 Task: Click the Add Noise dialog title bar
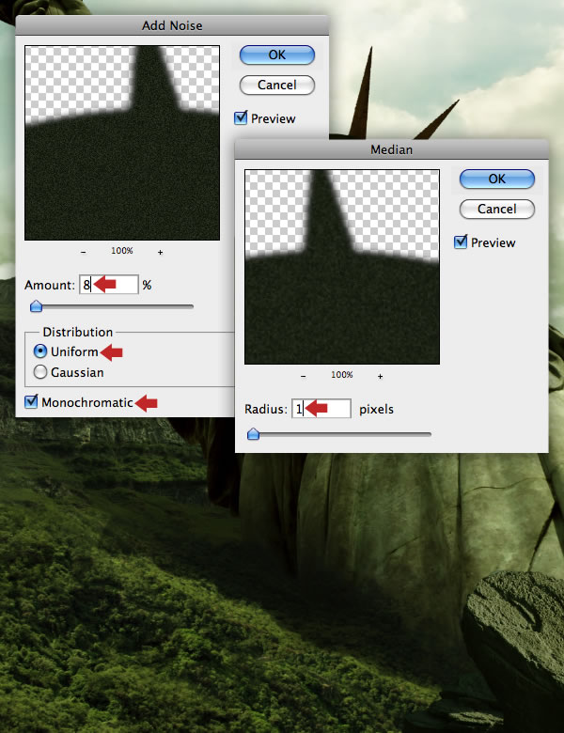(172, 25)
